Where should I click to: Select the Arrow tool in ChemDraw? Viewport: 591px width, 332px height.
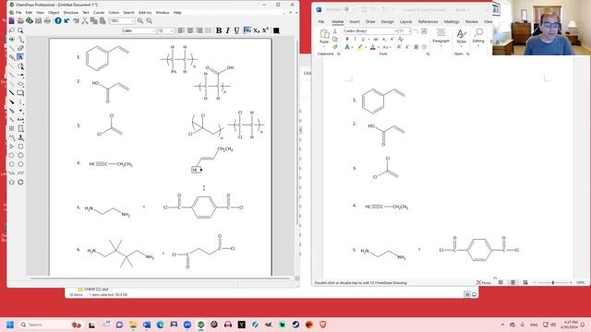coord(20,75)
